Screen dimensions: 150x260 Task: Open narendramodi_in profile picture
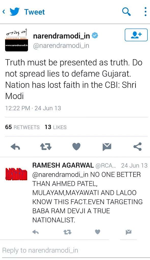[16, 40]
